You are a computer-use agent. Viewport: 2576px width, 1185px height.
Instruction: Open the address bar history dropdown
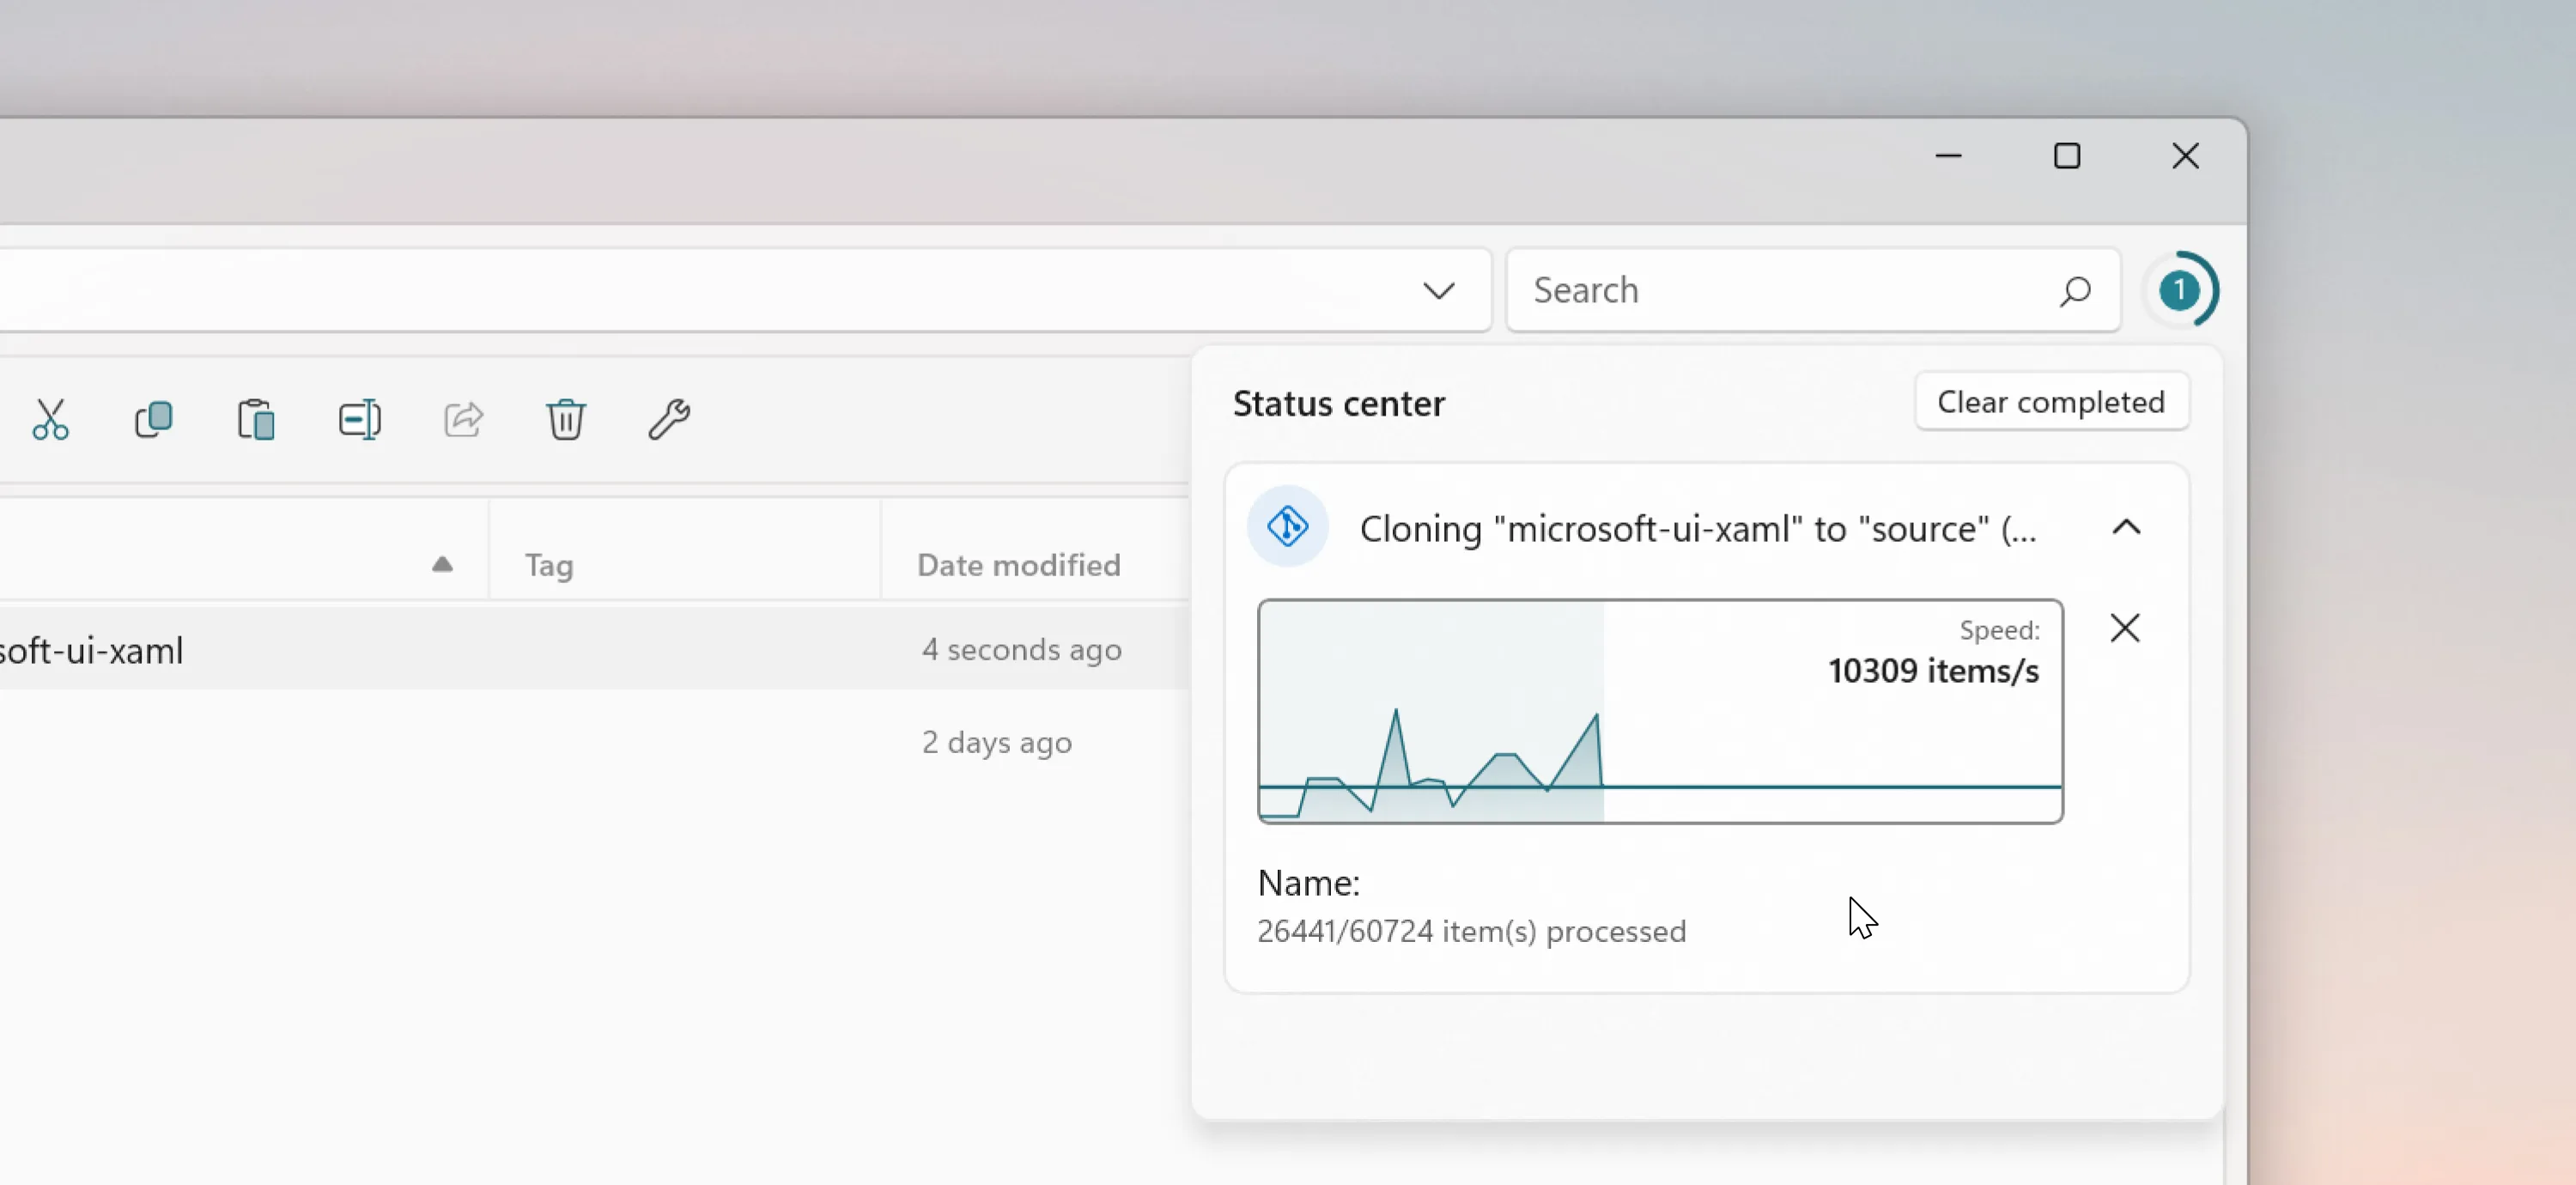[1439, 291]
